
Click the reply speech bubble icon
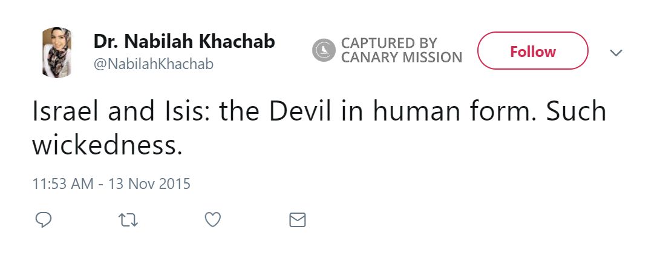click(43, 220)
